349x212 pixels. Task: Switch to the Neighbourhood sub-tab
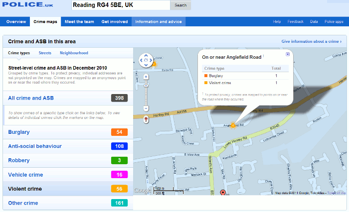[74, 53]
